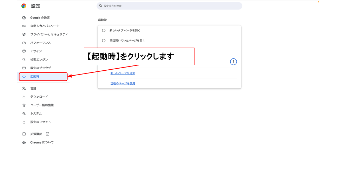Click the デザイン palette icon
The image size is (337, 189).
[24, 51]
